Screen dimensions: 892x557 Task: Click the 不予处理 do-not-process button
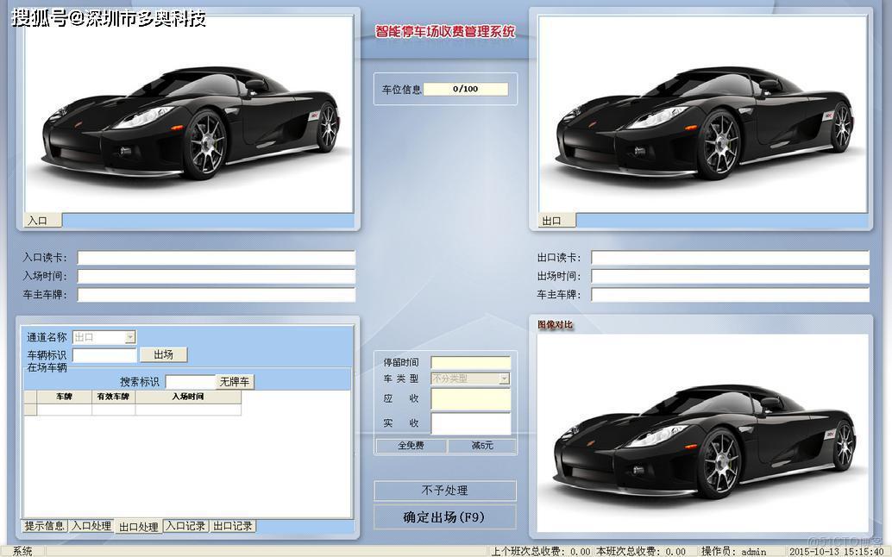point(444,491)
